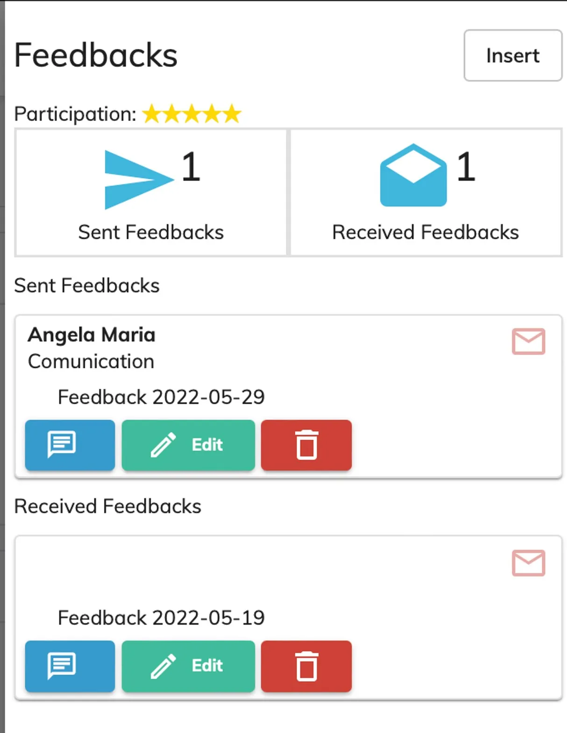Image resolution: width=567 pixels, height=733 pixels.
Task: Delete the 2022-05-19 received feedback
Action: point(306,666)
